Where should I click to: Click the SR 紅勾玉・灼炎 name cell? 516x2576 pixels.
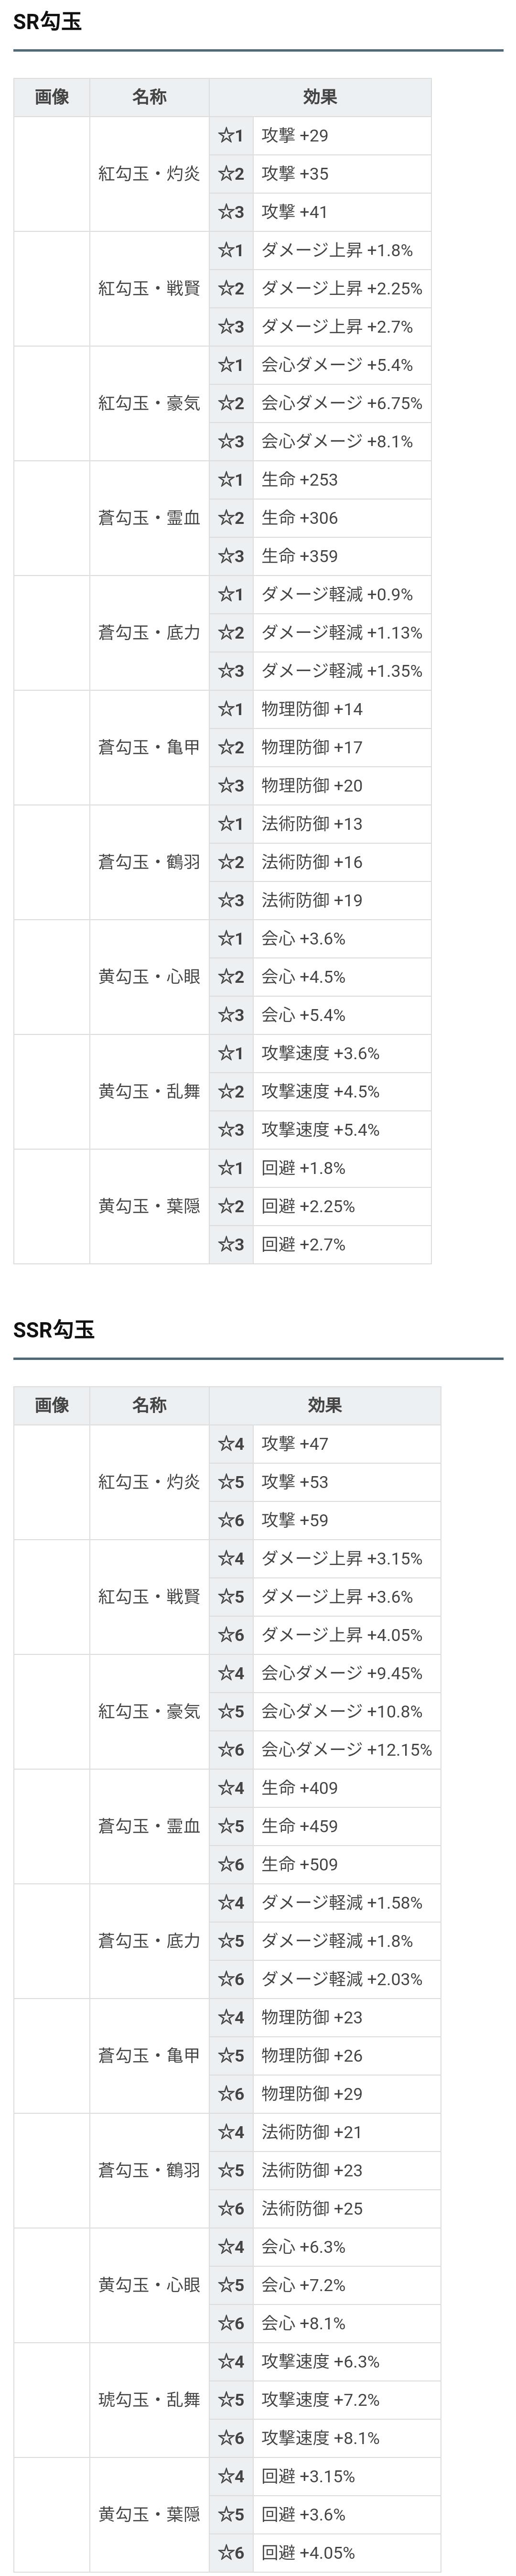[149, 174]
